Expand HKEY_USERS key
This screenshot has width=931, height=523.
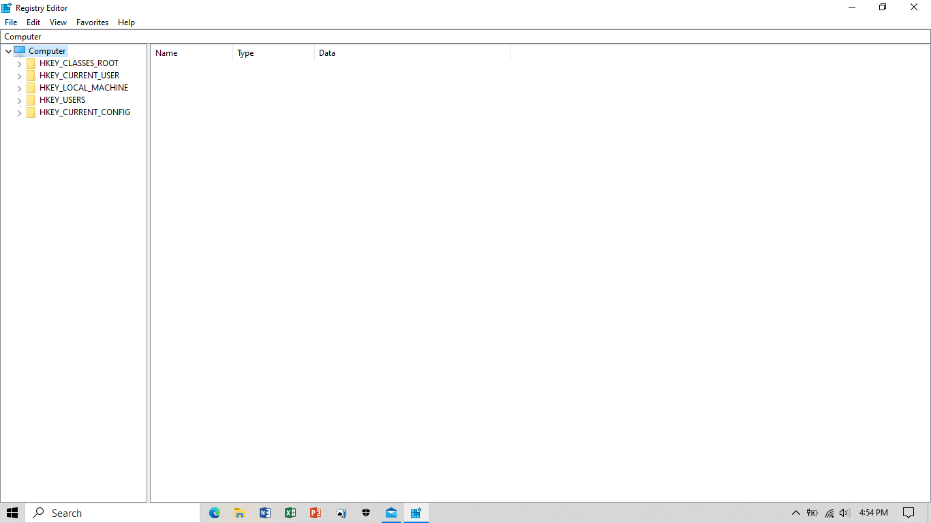tap(19, 100)
